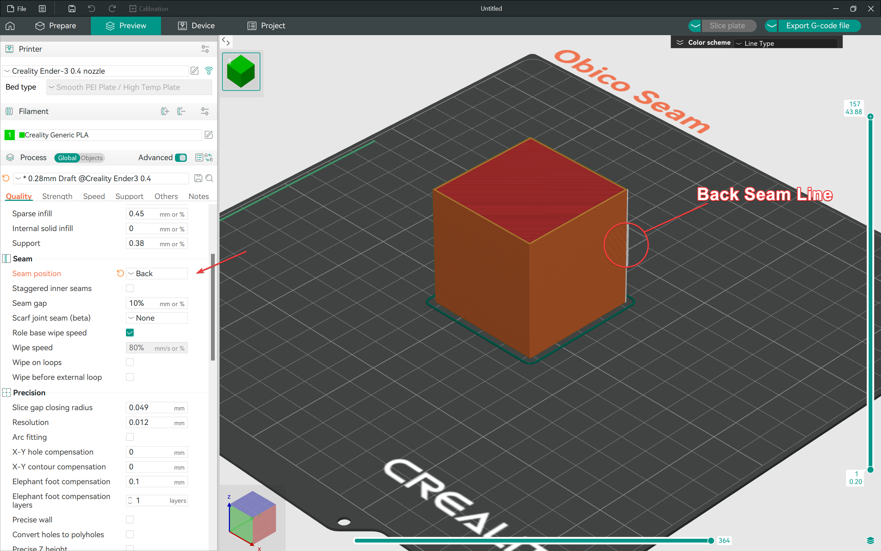Open the home screen icon
Screen dimensions: 881x551
pos(10,26)
